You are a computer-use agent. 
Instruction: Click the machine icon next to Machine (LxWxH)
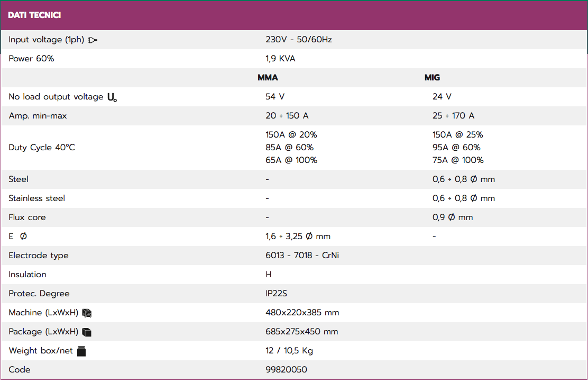tap(87, 313)
